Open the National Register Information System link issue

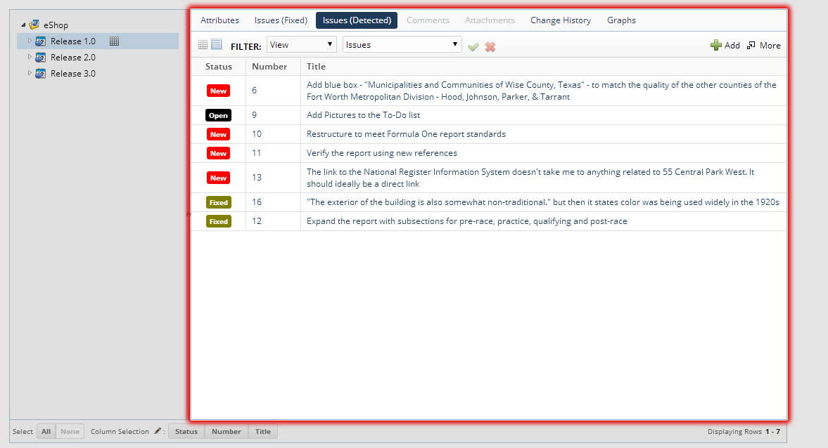click(530, 178)
